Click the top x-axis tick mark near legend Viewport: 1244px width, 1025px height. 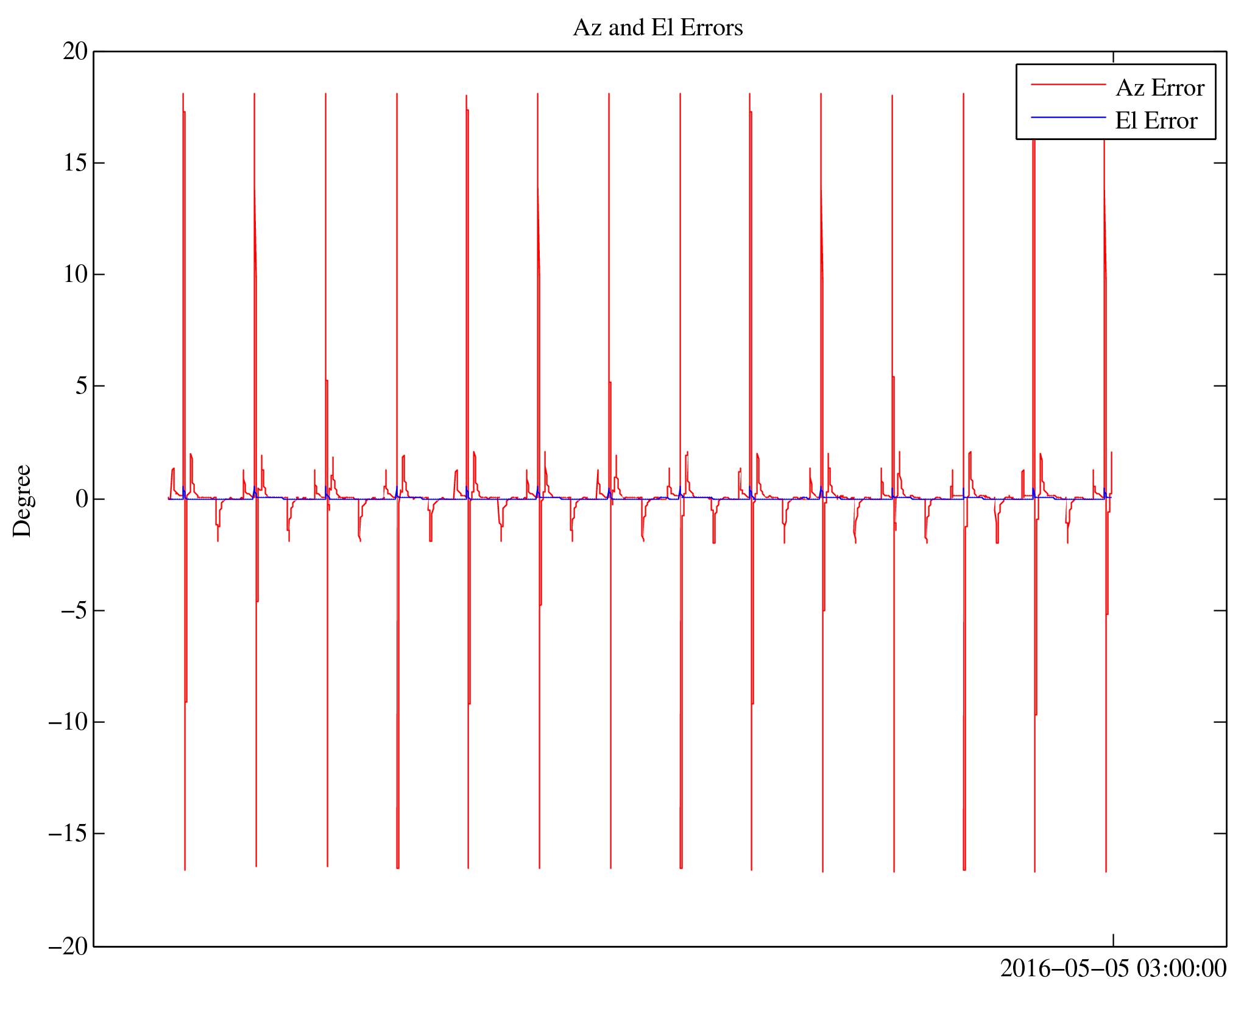pyautogui.click(x=1113, y=57)
